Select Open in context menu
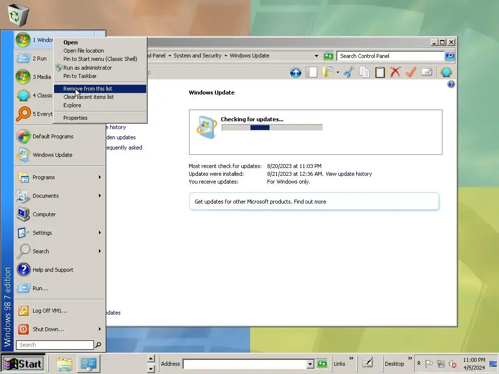The image size is (499, 374). point(100,42)
